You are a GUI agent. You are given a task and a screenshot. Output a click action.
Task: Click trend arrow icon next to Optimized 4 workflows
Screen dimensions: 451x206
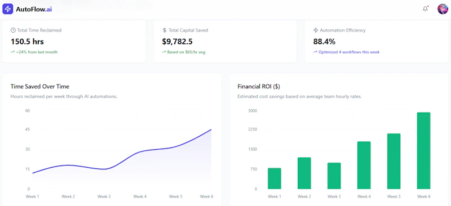coord(315,52)
